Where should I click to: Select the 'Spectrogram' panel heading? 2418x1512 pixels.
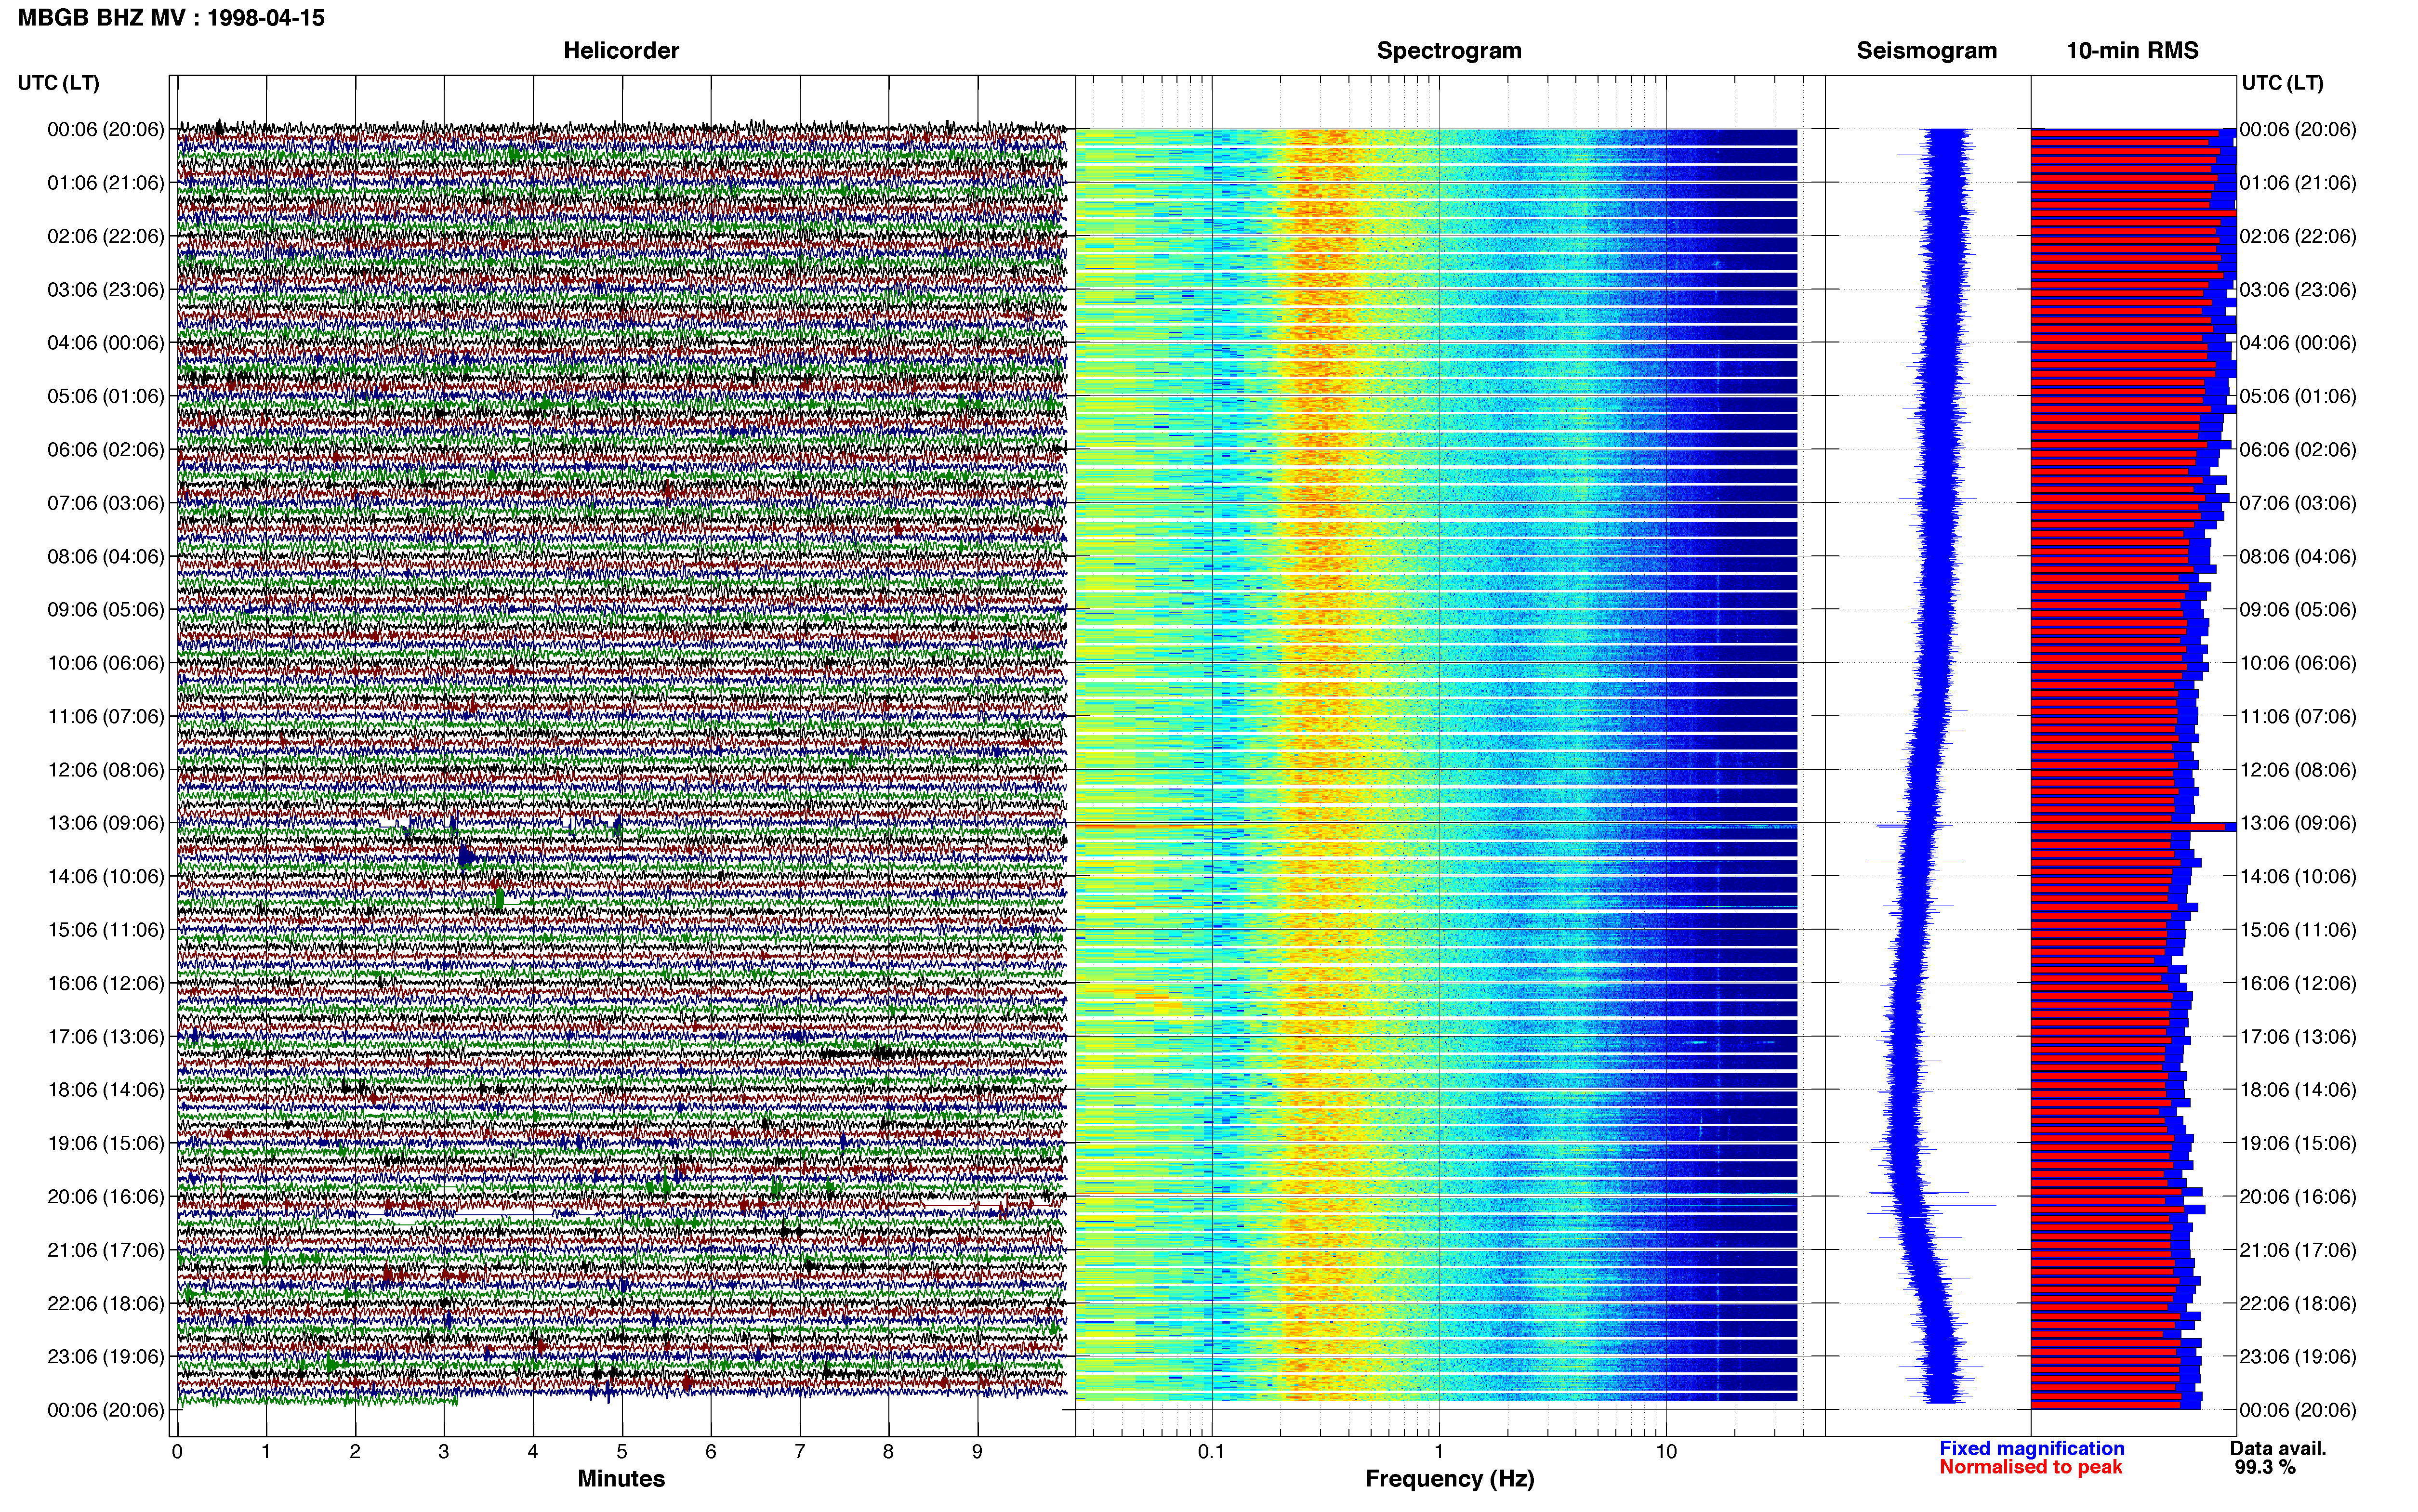point(1449,51)
